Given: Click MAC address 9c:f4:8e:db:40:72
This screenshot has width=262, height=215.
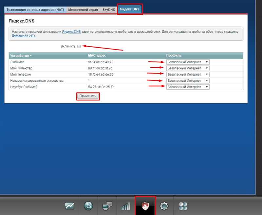Looking at the screenshot, I should coord(101,62).
